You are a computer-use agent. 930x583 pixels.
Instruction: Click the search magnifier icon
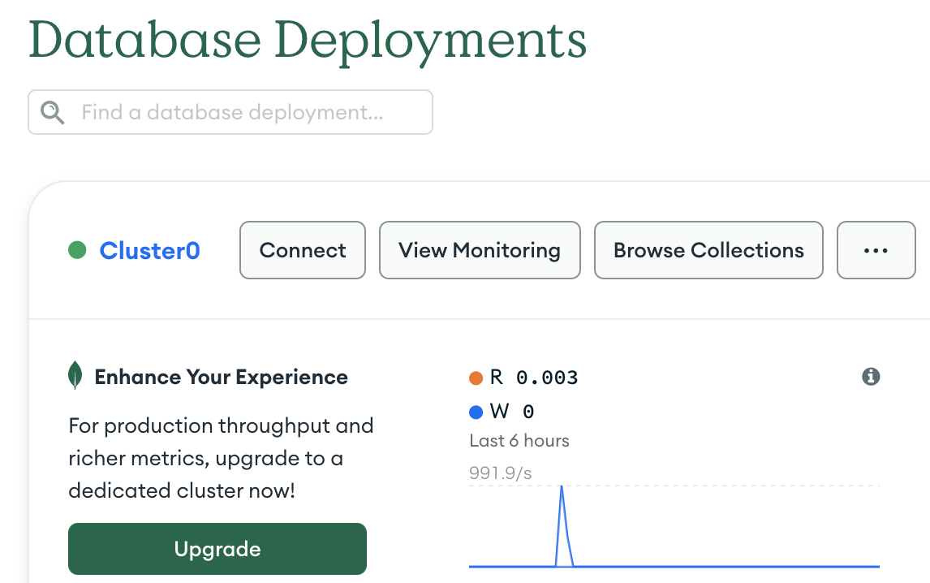(x=52, y=112)
